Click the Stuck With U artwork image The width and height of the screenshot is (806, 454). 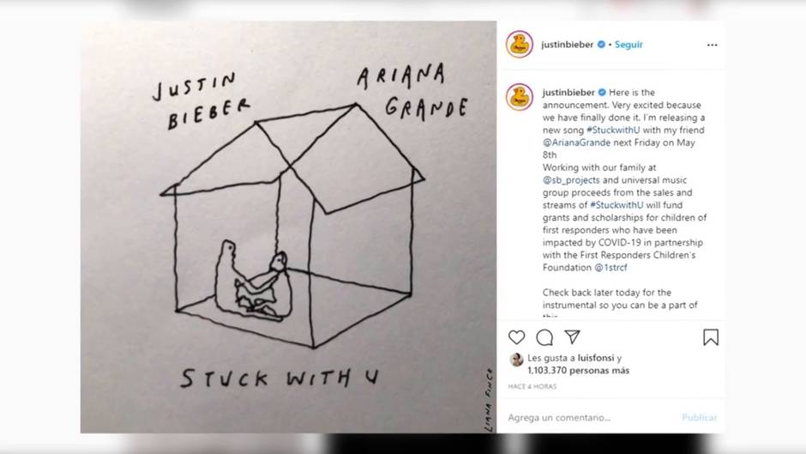tap(288, 227)
